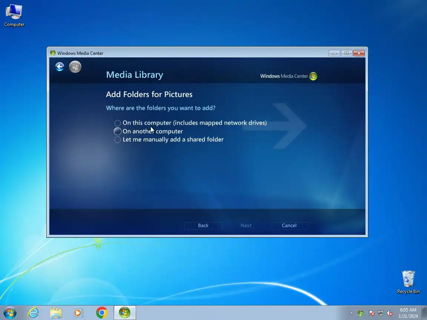Go back using the blue arrow icon
Screen dimensions: 427x320
click(60, 67)
